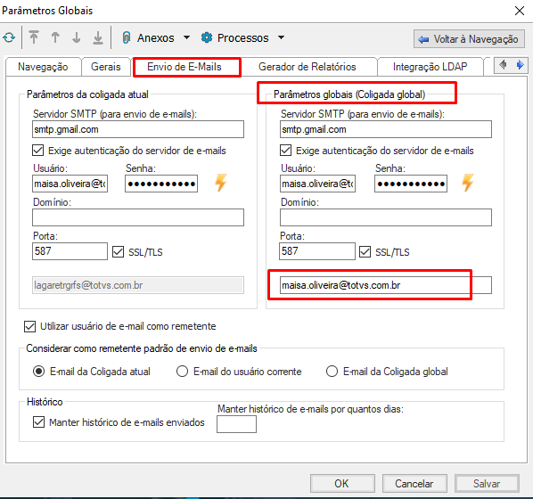Click the Anexos paperclip icon
Image resolution: width=533 pixels, height=499 pixels.
coord(126,37)
